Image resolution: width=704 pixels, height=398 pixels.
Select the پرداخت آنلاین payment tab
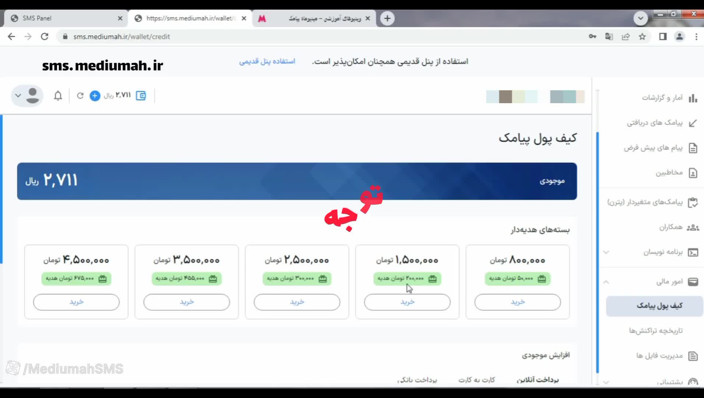pyautogui.click(x=538, y=380)
